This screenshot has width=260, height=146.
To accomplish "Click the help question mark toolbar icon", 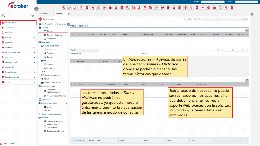I will point(232,8).
